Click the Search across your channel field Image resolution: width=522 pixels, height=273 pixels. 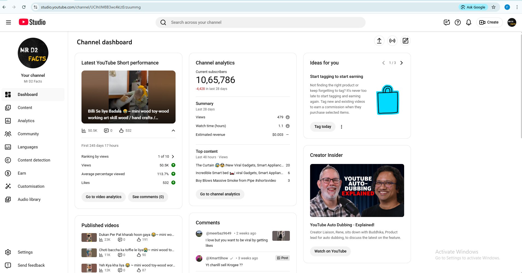point(260,22)
